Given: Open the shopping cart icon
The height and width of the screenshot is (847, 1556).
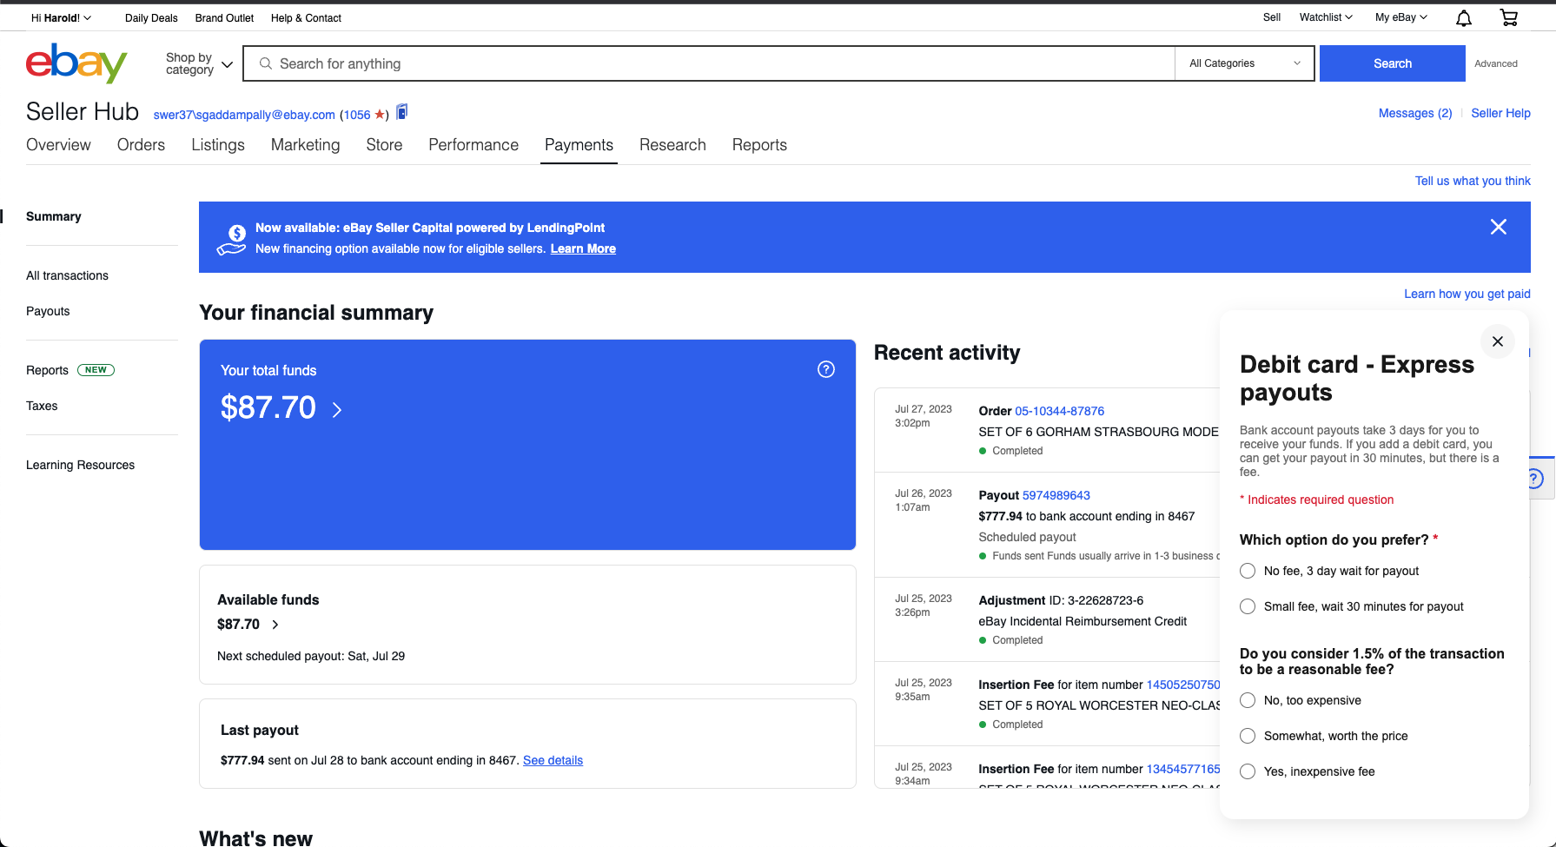Looking at the screenshot, I should (x=1509, y=17).
